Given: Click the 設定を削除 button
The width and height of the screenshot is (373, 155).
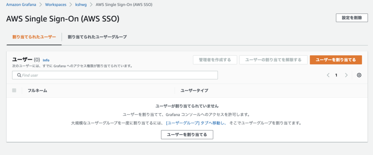Looking at the screenshot, I should [x=352, y=18].
